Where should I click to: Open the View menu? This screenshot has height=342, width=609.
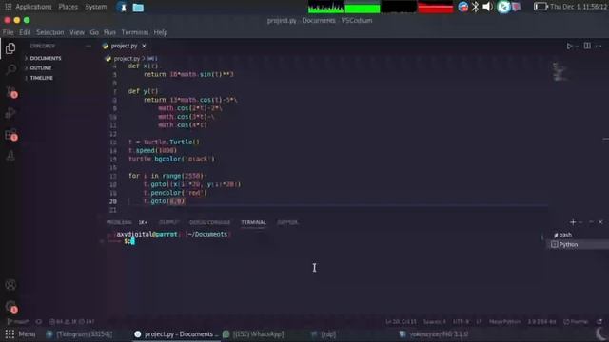[x=77, y=32]
